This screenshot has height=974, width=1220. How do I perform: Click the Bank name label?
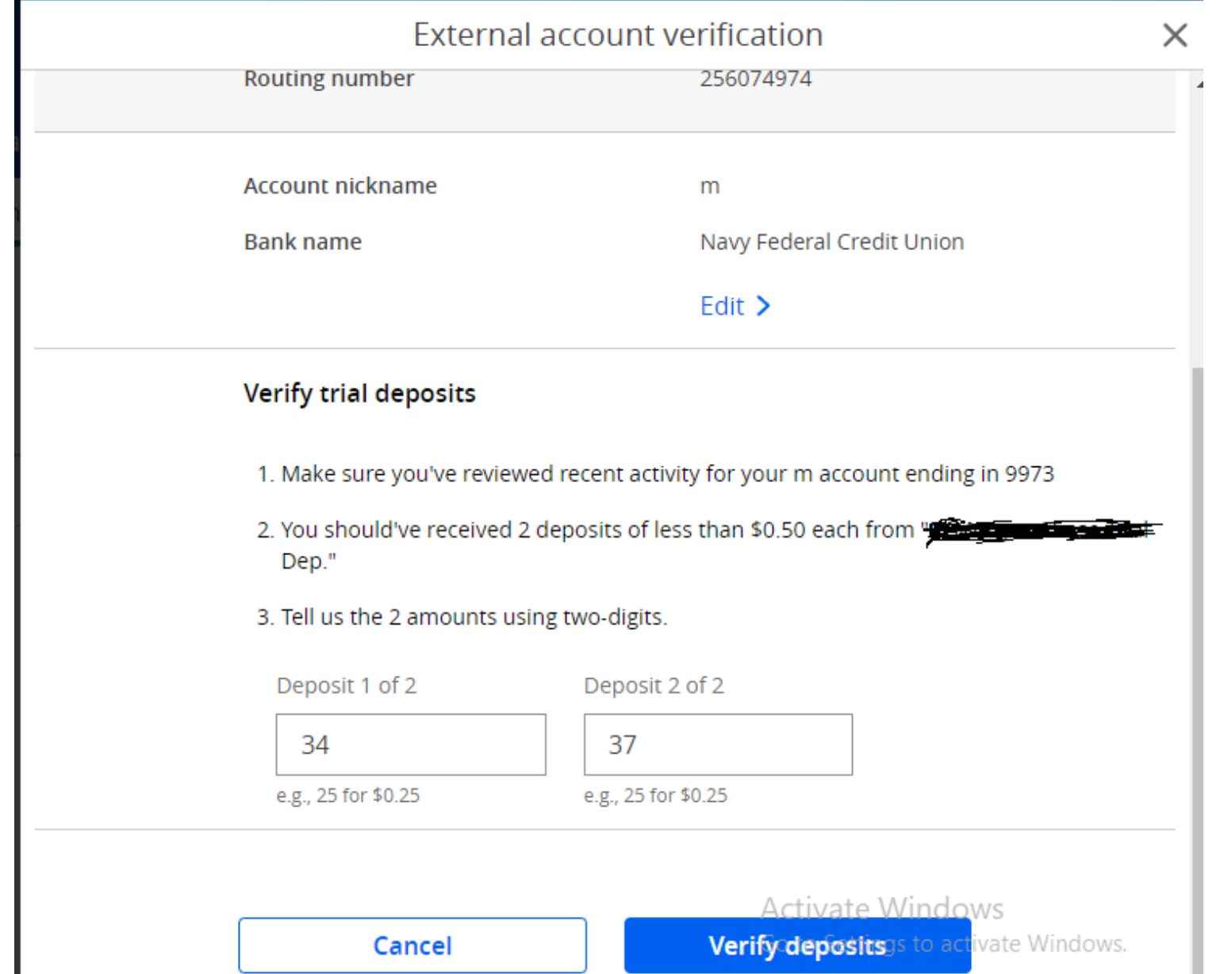pyautogui.click(x=302, y=242)
